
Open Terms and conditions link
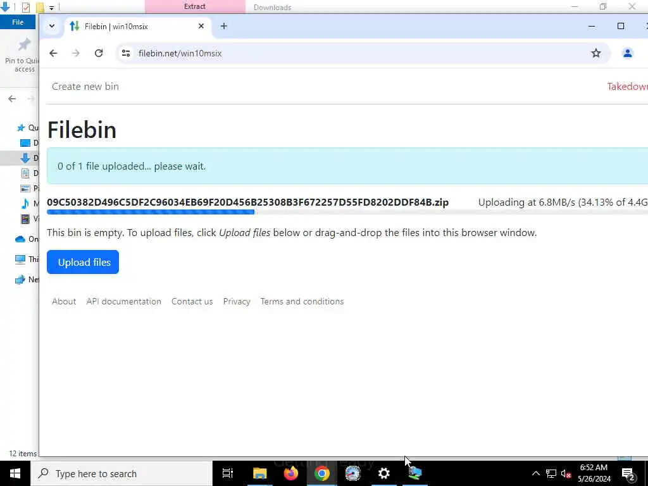pyautogui.click(x=302, y=302)
